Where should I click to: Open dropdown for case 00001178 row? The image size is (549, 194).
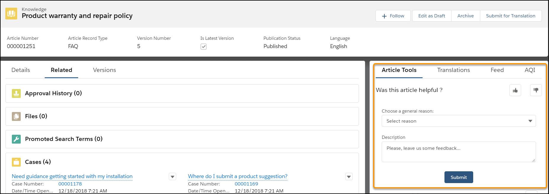(172, 177)
